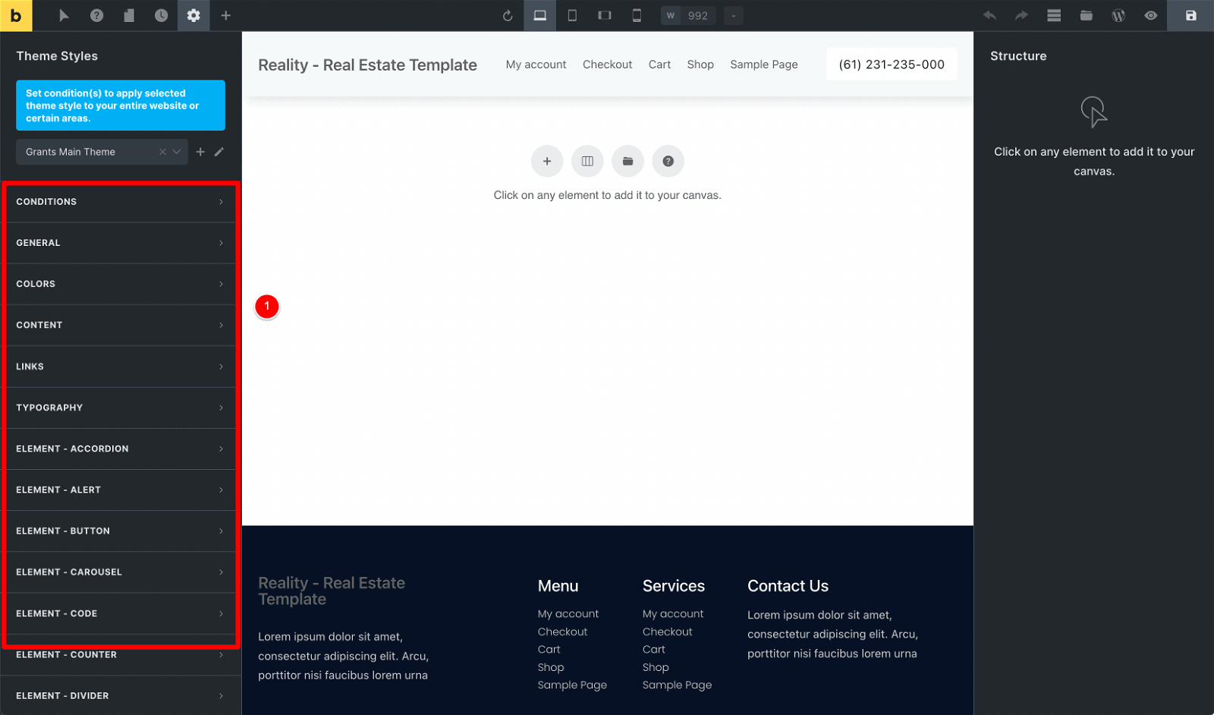Click the redo arrow icon
The width and height of the screenshot is (1214, 715).
click(x=1021, y=15)
